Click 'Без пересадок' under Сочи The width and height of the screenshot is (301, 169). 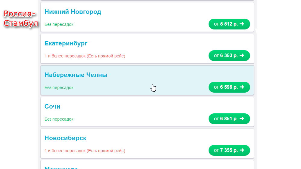tap(59, 119)
